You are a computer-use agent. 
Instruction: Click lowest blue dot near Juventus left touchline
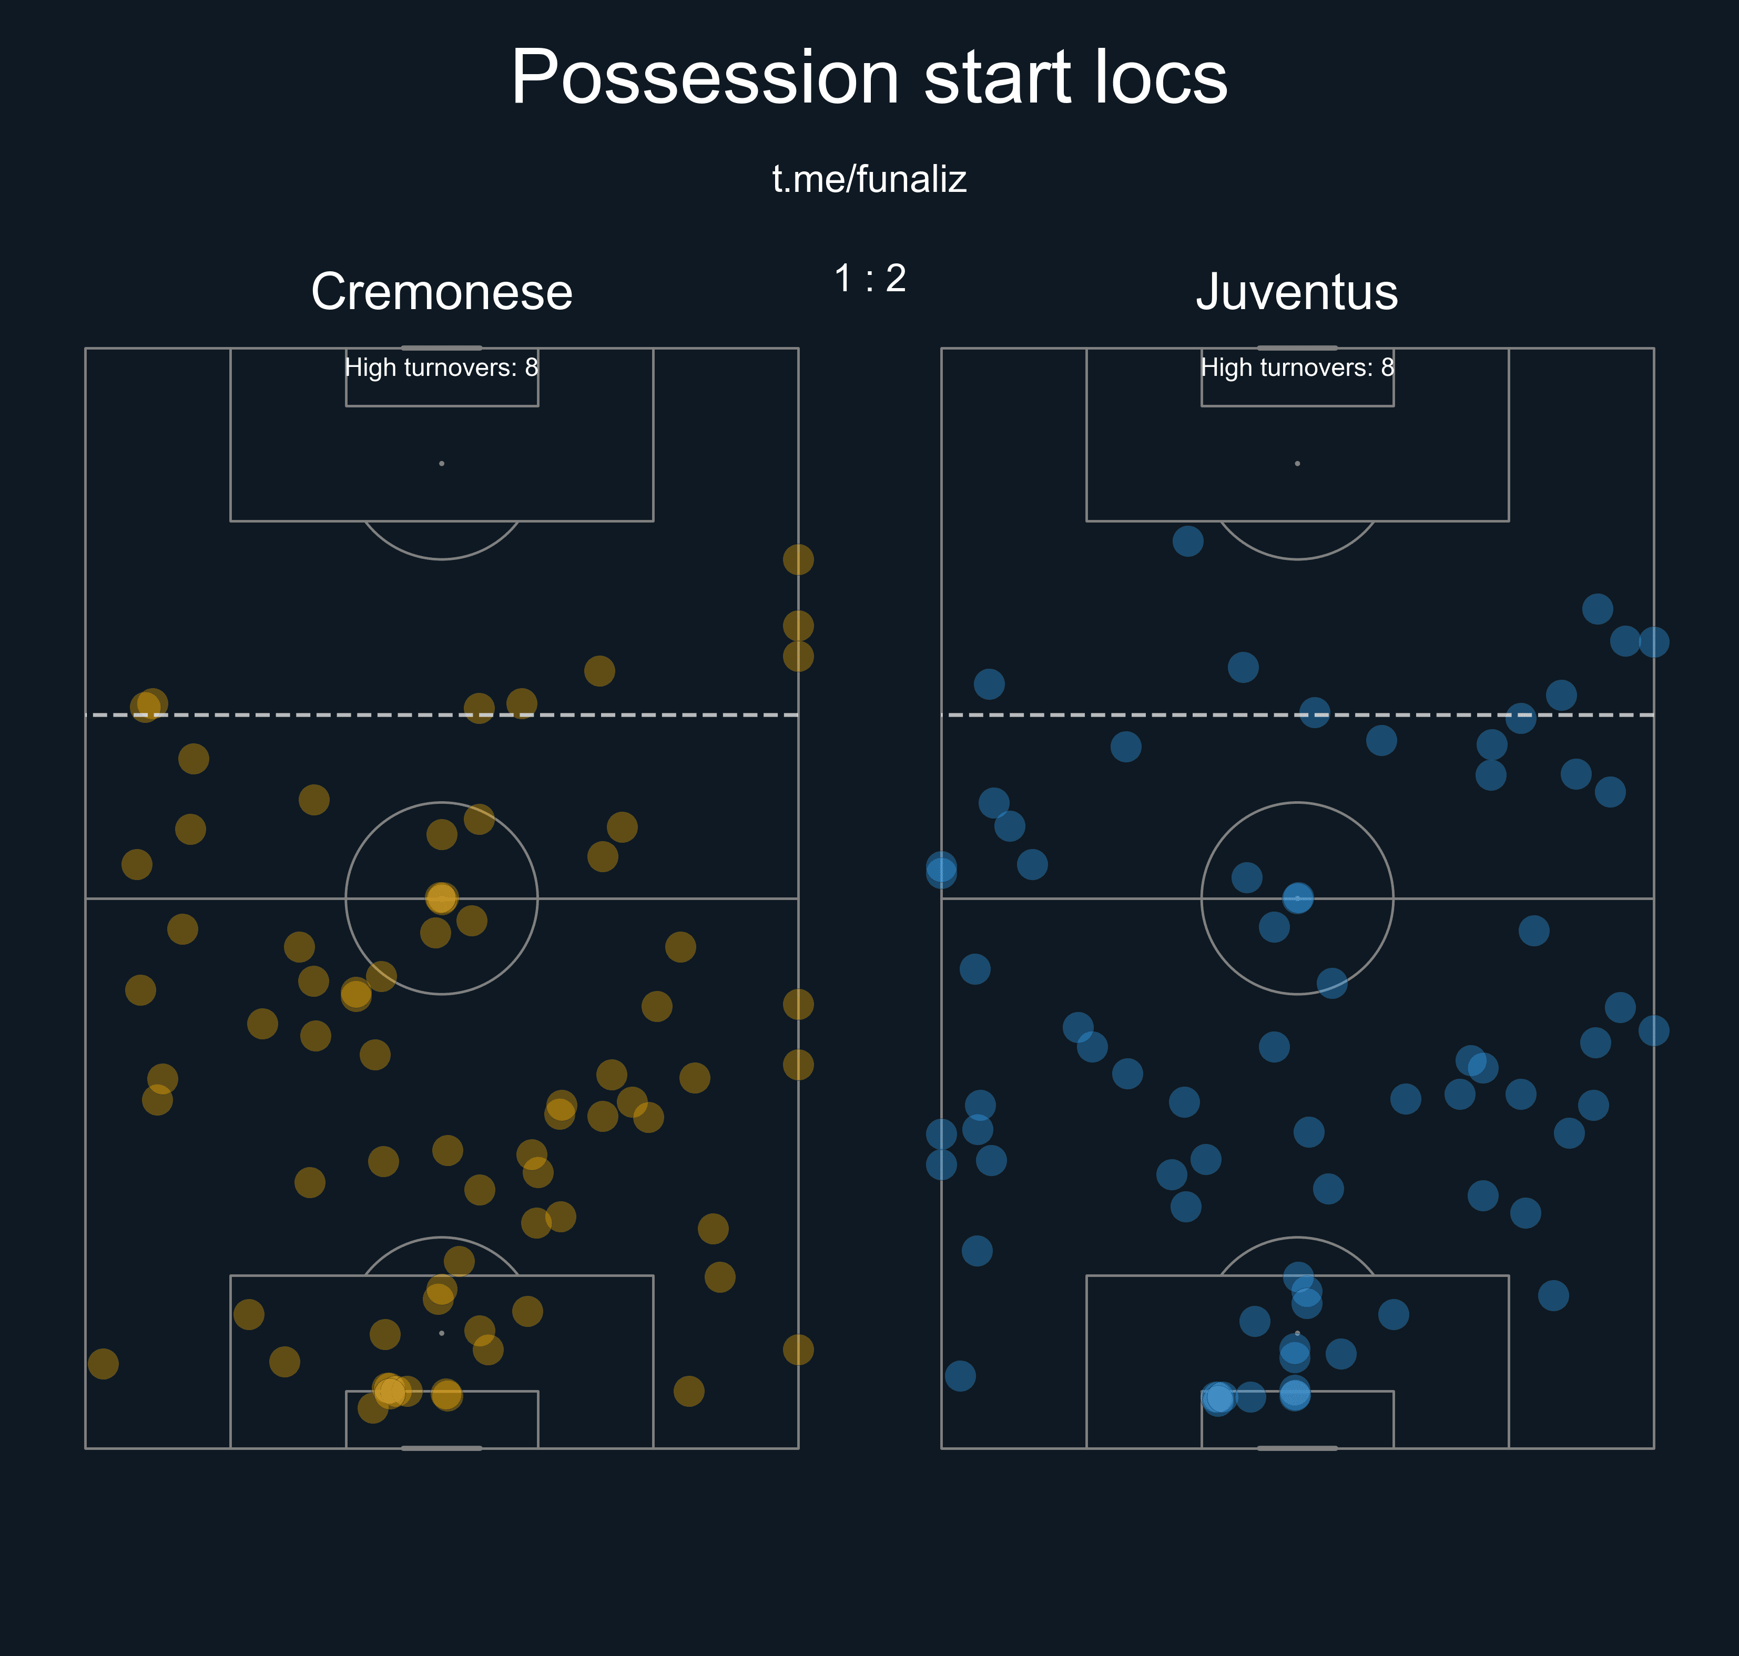tap(960, 1375)
